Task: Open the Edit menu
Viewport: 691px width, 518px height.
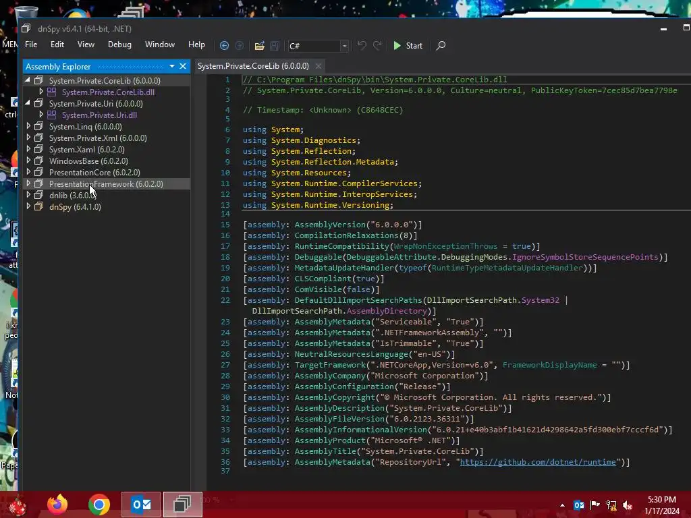Action: tap(57, 45)
